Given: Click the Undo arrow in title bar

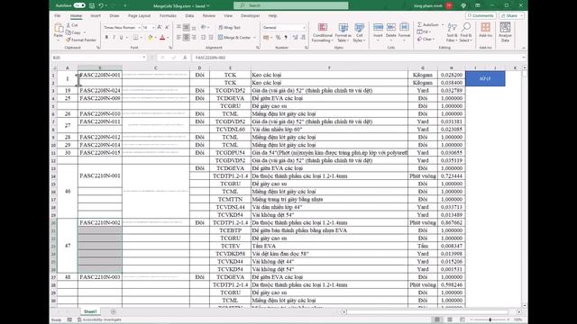Looking at the screenshot, I should [100, 5].
